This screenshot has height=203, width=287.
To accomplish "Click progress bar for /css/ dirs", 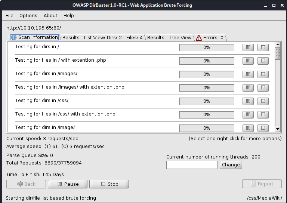I will pyautogui.click(x=207, y=101).
